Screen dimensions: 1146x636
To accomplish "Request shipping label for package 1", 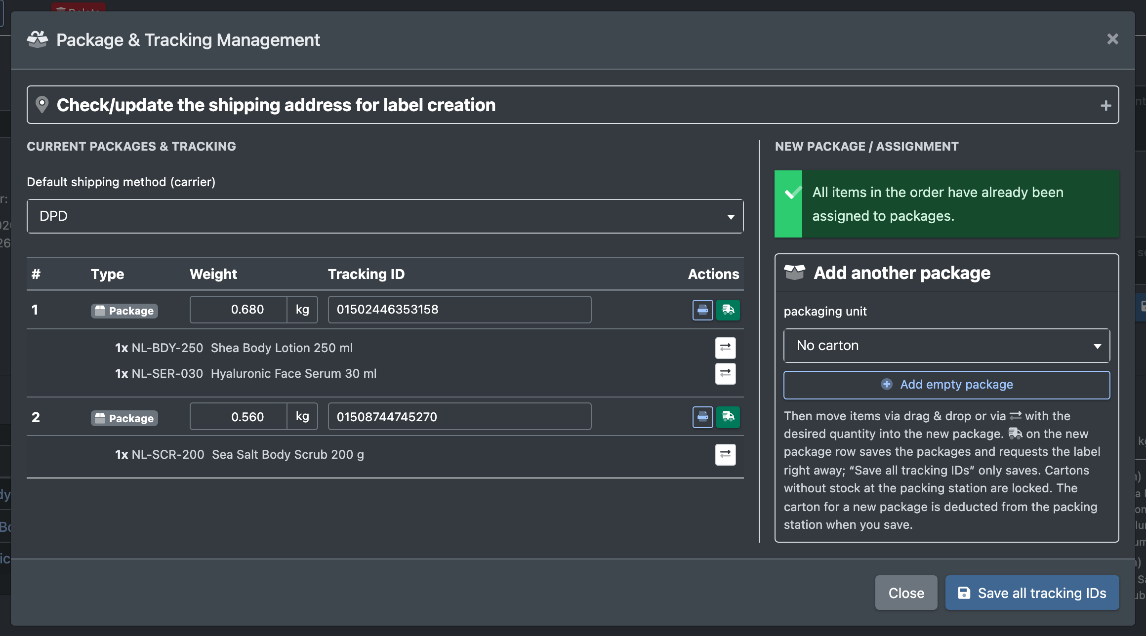I will [728, 310].
